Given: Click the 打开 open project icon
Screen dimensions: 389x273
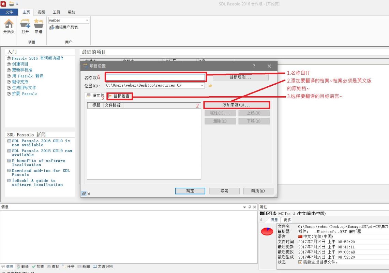Looking at the screenshot, I should (x=25, y=26).
